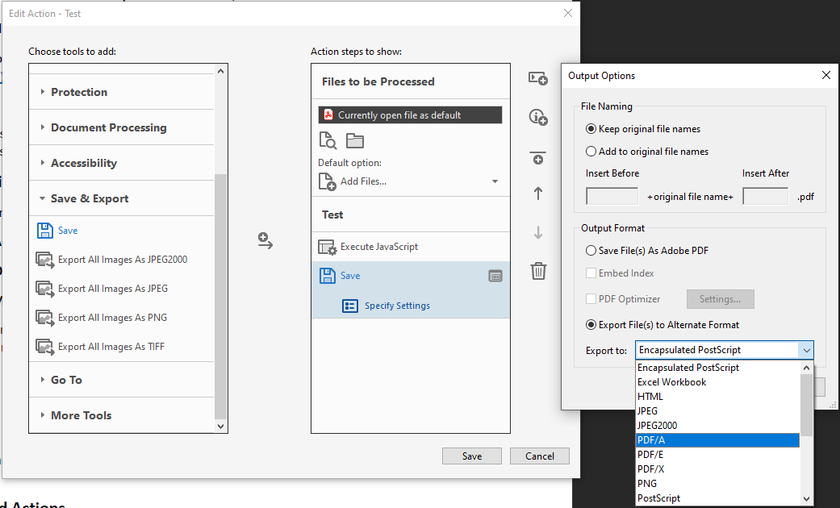Image resolution: width=840 pixels, height=508 pixels.
Task: Click the add divider icon
Action: click(538, 157)
